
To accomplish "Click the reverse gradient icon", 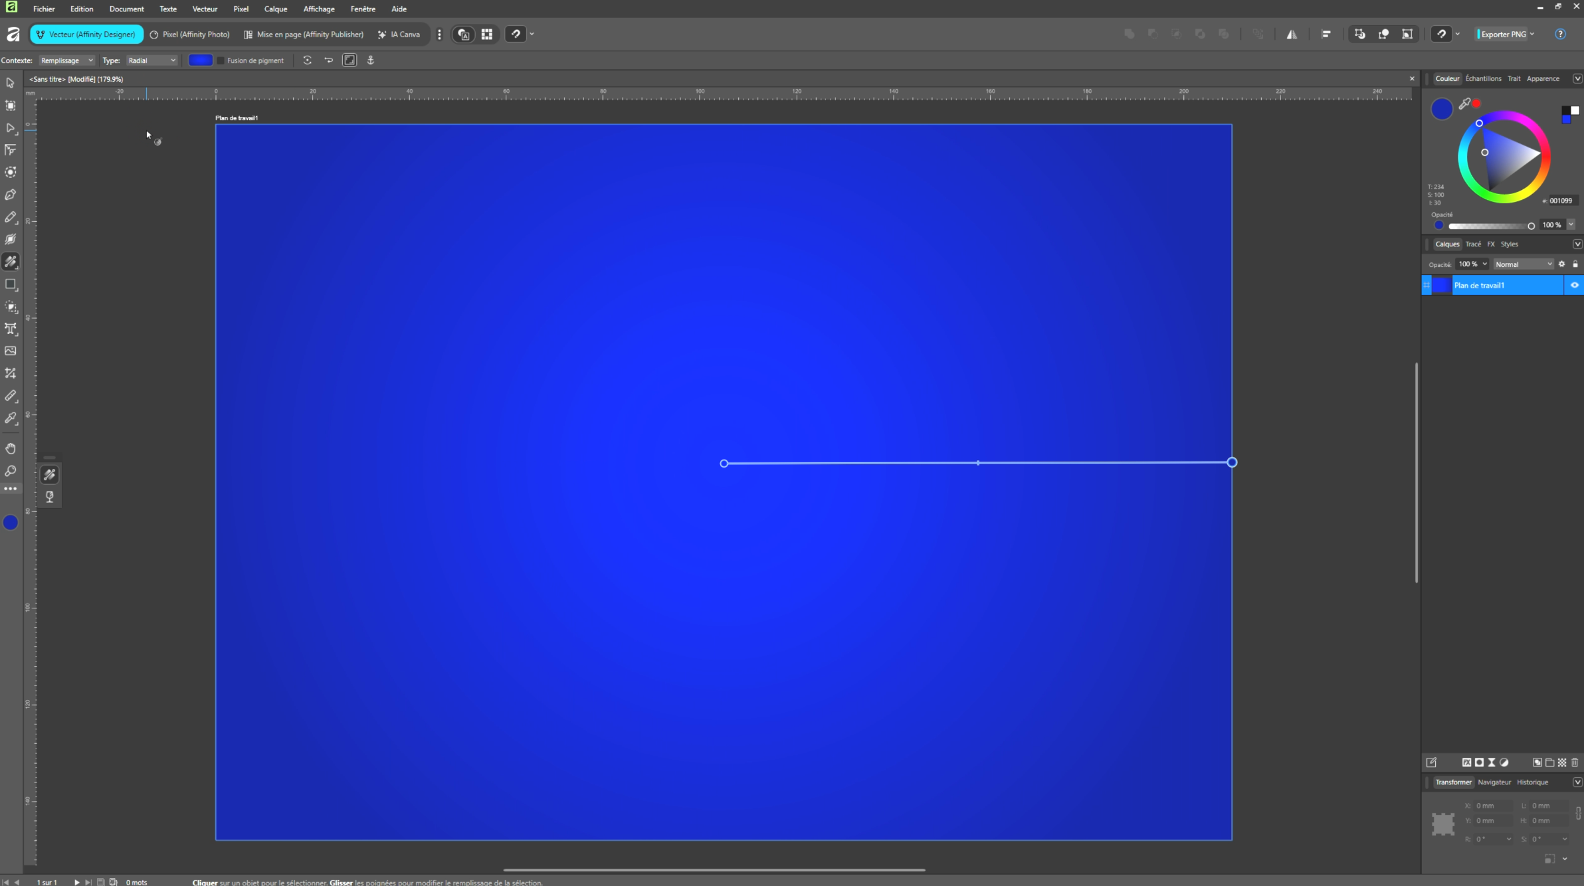I will [x=328, y=60].
